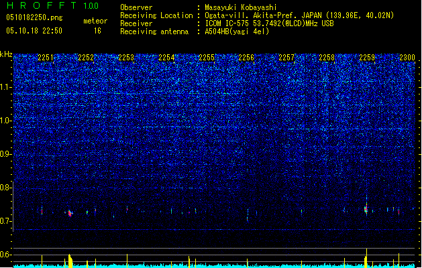Click the 2256 time marker
Viewport: 422px width, 268px height.
click(x=246, y=57)
